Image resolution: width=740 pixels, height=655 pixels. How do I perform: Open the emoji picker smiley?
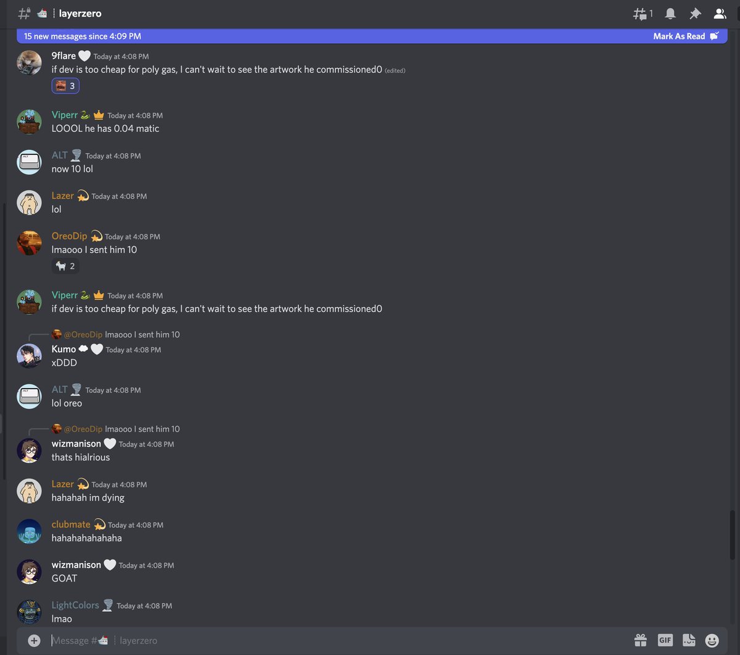[712, 640]
